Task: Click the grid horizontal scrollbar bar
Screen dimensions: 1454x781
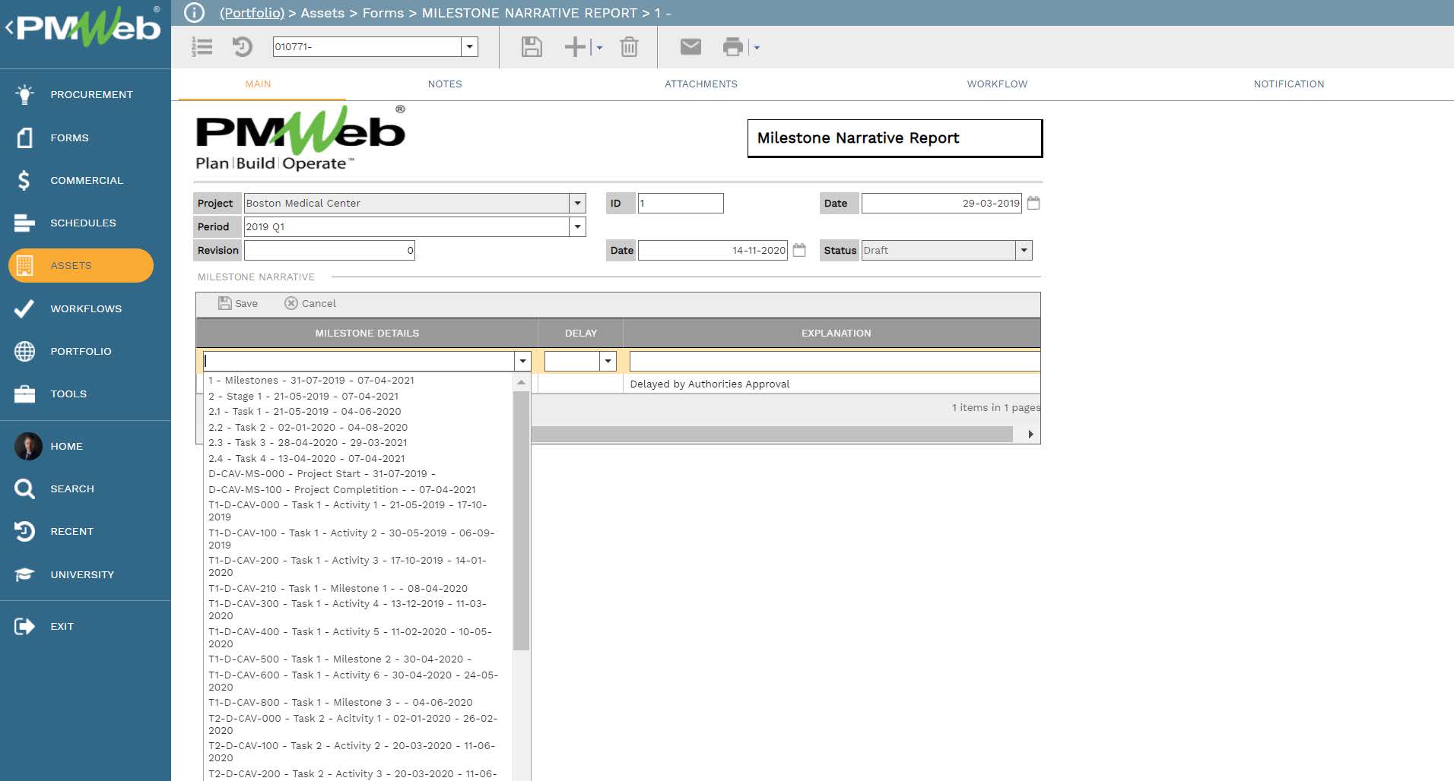Action: [x=771, y=434]
